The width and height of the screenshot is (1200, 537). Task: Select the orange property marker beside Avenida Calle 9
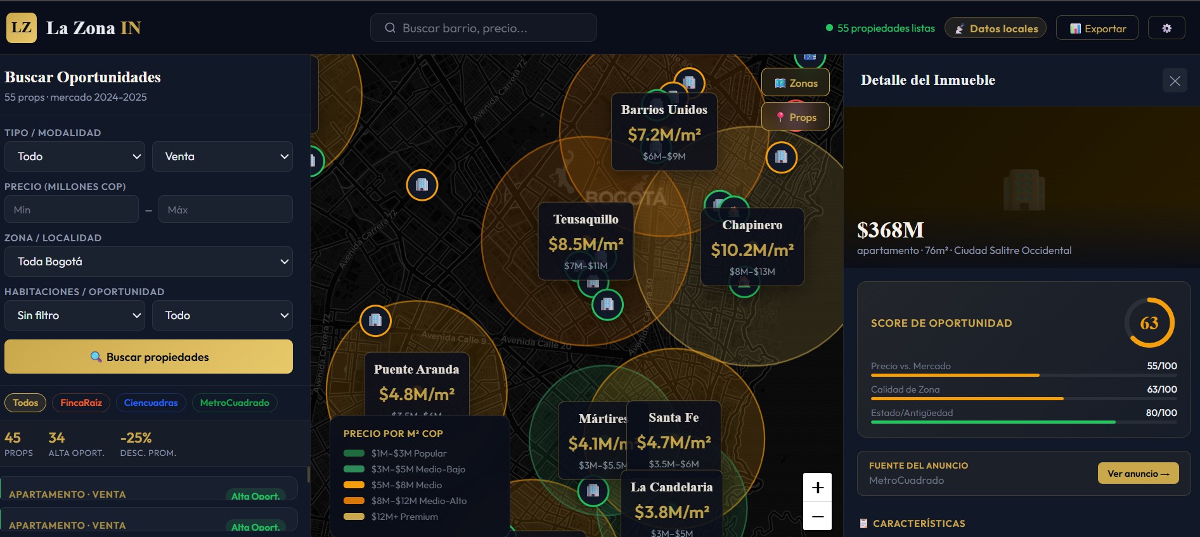[x=375, y=320]
